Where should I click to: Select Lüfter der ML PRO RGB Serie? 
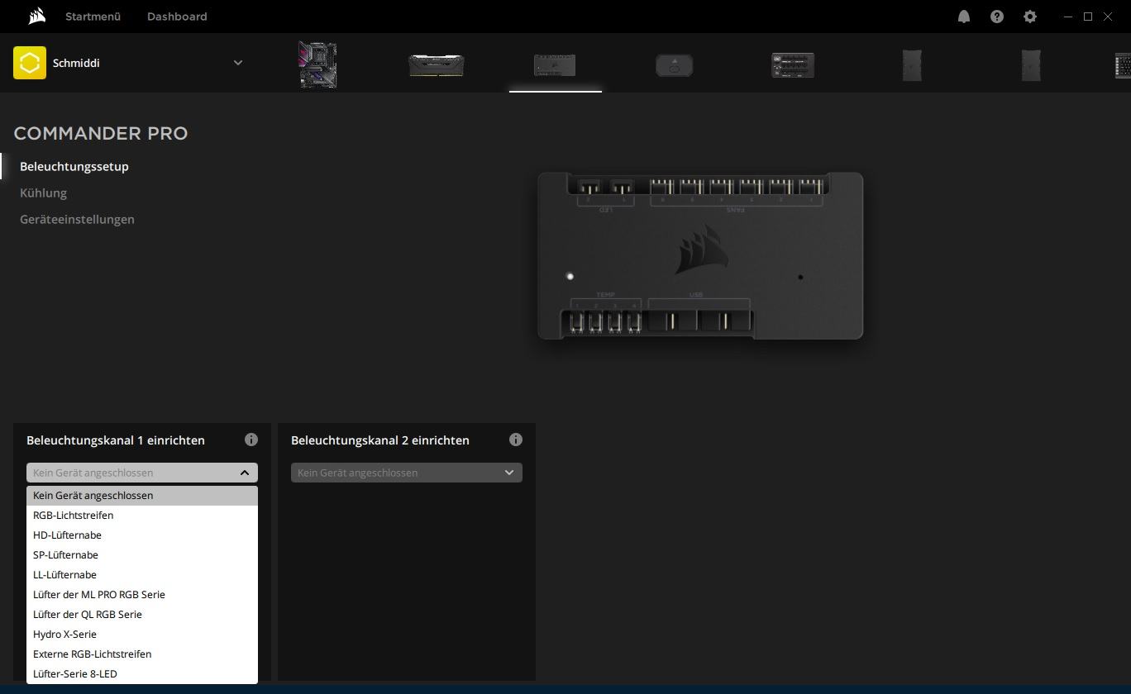click(x=142, y=595)
